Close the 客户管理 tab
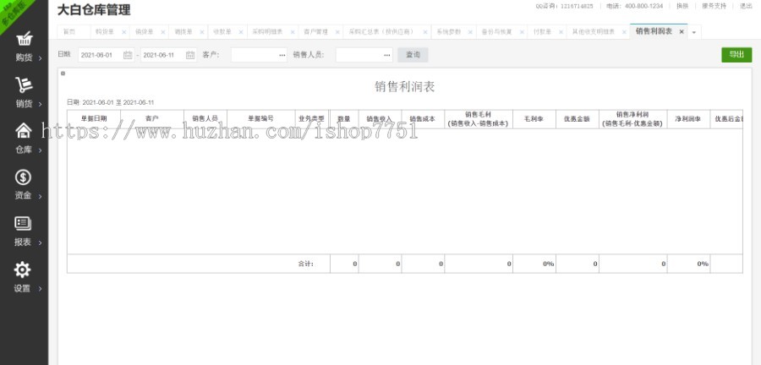761x365 pixels. click(337, 32)
